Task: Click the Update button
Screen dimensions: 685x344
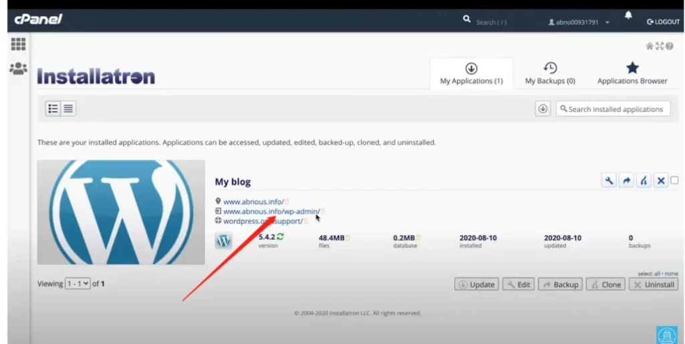Action: point(476,285)
